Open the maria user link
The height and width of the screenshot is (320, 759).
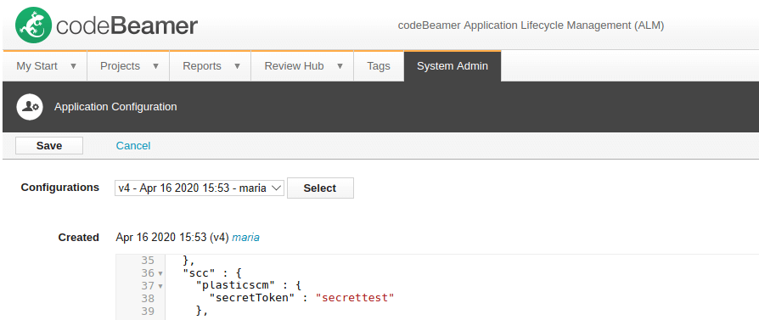[x=245, y=238]
